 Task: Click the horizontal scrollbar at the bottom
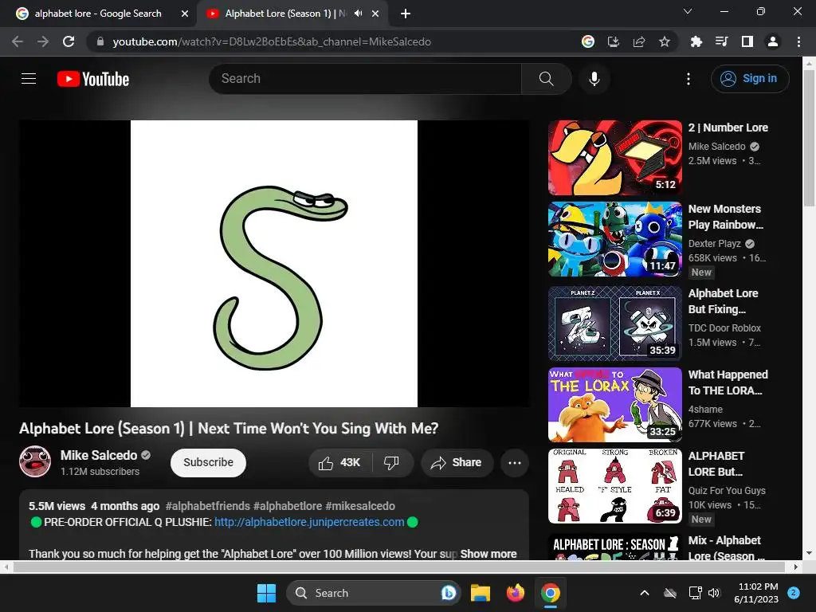tap(400, 567)
